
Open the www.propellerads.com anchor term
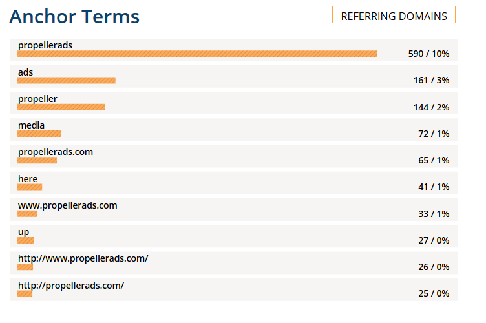click(x=68, y=205)
